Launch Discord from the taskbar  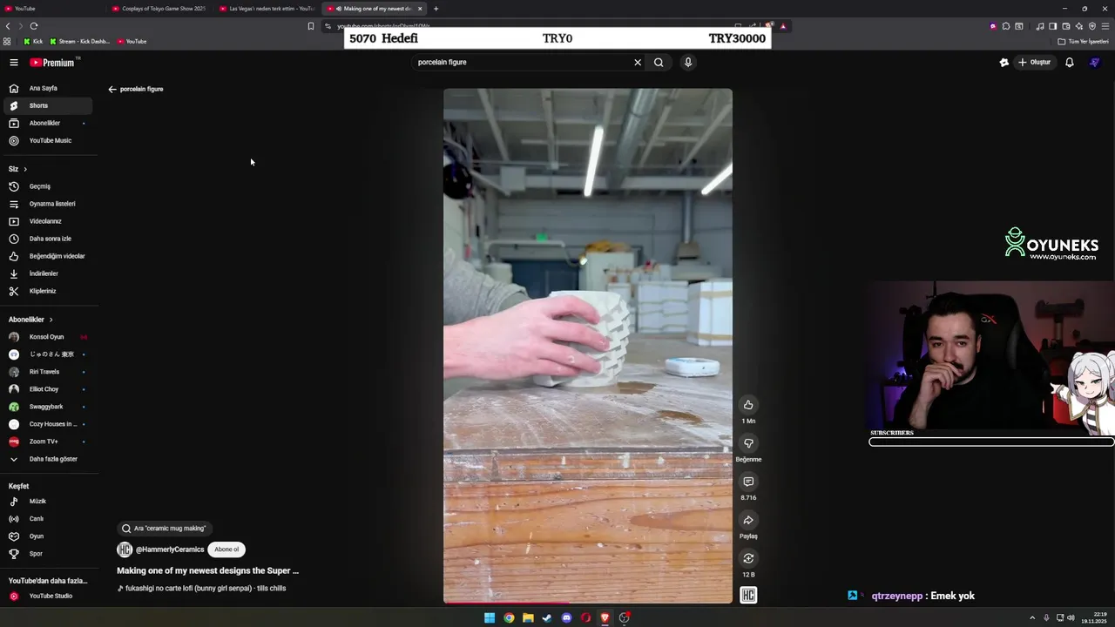pyautogui.click(x=566, y=618)
